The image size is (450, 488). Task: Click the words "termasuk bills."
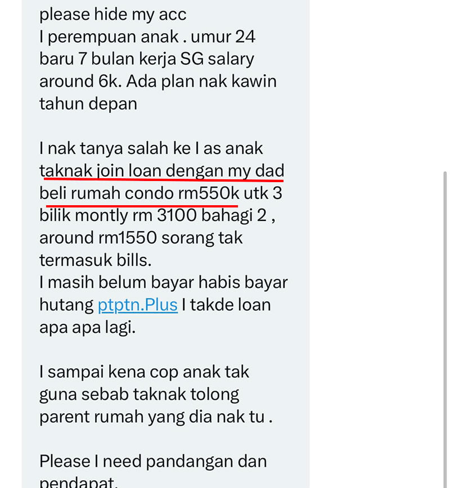[95, 260]
